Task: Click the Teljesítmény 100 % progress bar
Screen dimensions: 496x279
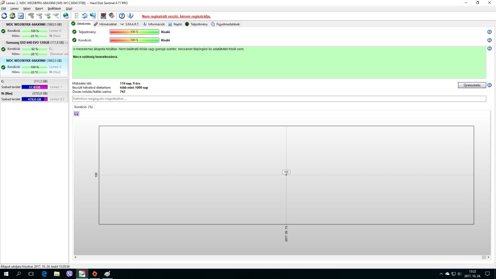Action: tap(134, 32)
